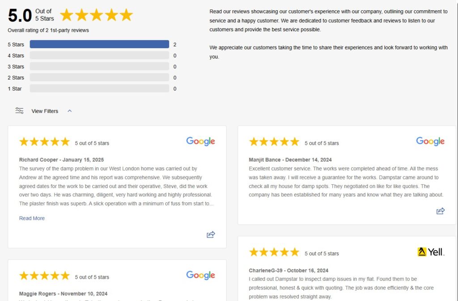This screenshot has width=458, height=301.
Task: Click star rating on Manjit Bance's review
Action: 274,142
